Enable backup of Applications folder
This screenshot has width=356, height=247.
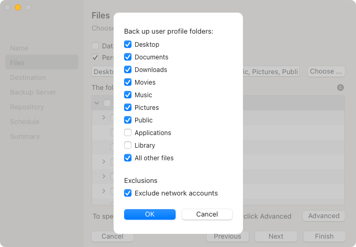coord(128,133)
